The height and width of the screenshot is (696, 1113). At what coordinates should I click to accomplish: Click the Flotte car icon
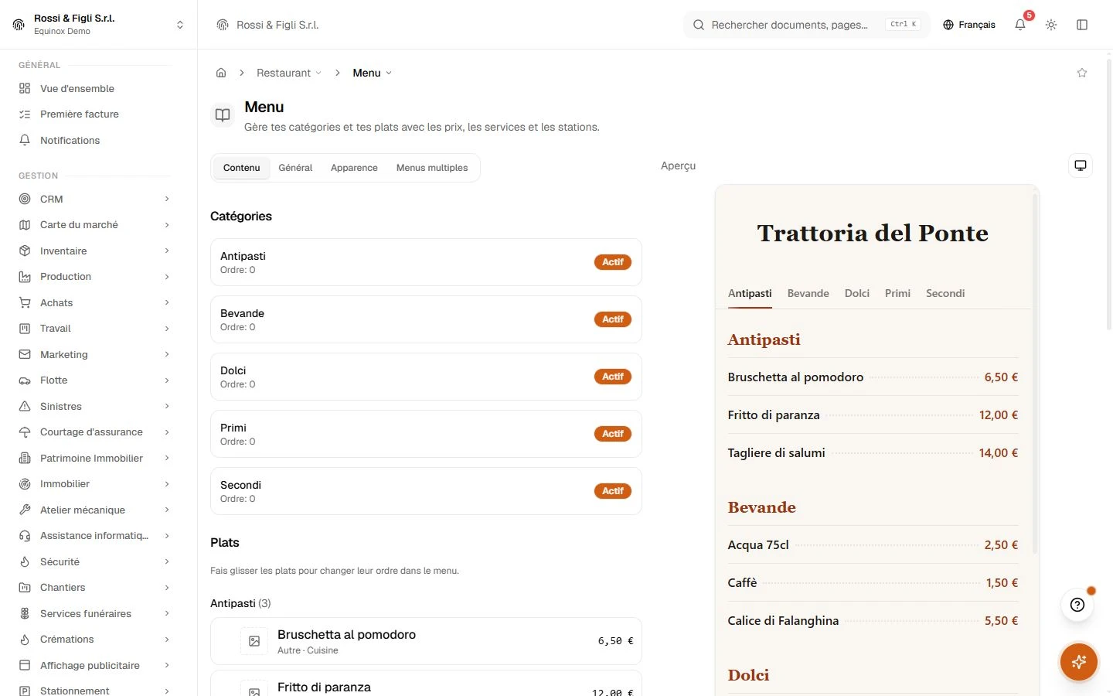pos(25,380)
